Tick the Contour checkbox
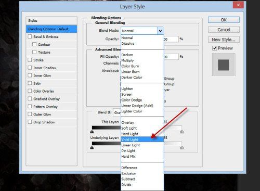260x191 pixels. pyautogui.click(x=34, y=44)
